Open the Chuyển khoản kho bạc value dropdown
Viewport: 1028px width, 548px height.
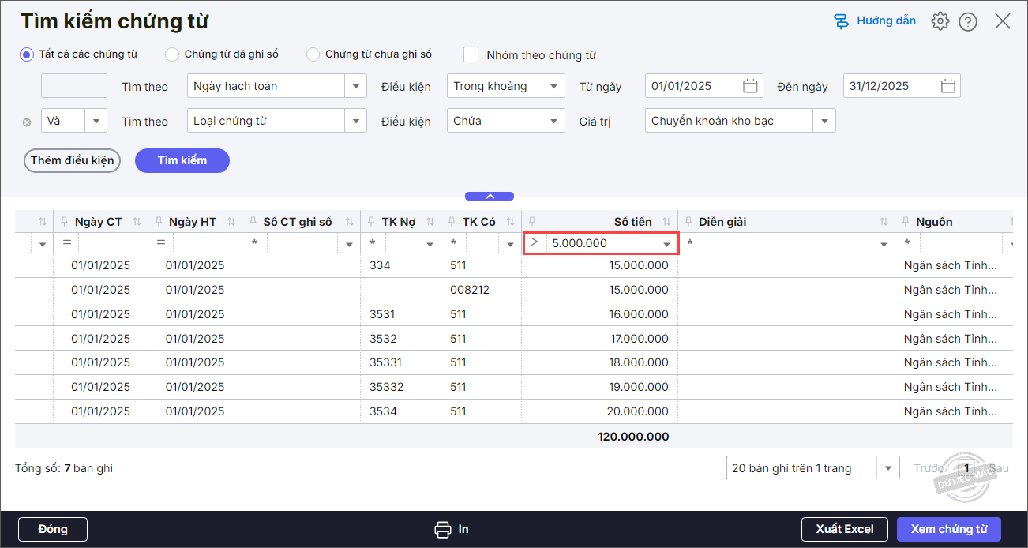coord(824,121)
